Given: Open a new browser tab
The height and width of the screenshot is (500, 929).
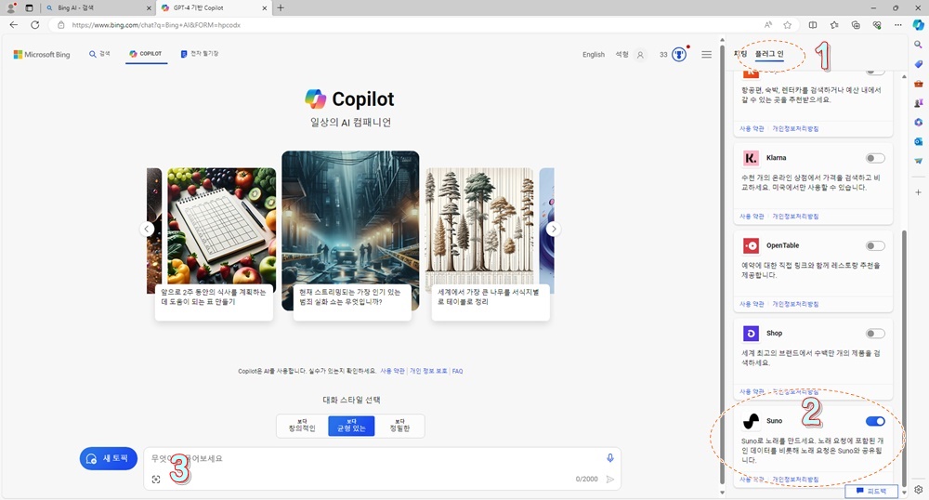Looking at the screenshot, I should (x=281, y=7).
